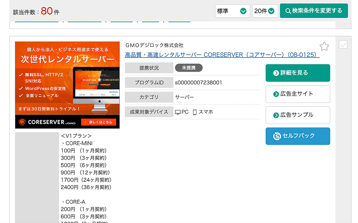This screenshot has width=358, height=223.
Task: Click the GMOデジロック株式会社 company name
Action: click(x=155, y=45)
